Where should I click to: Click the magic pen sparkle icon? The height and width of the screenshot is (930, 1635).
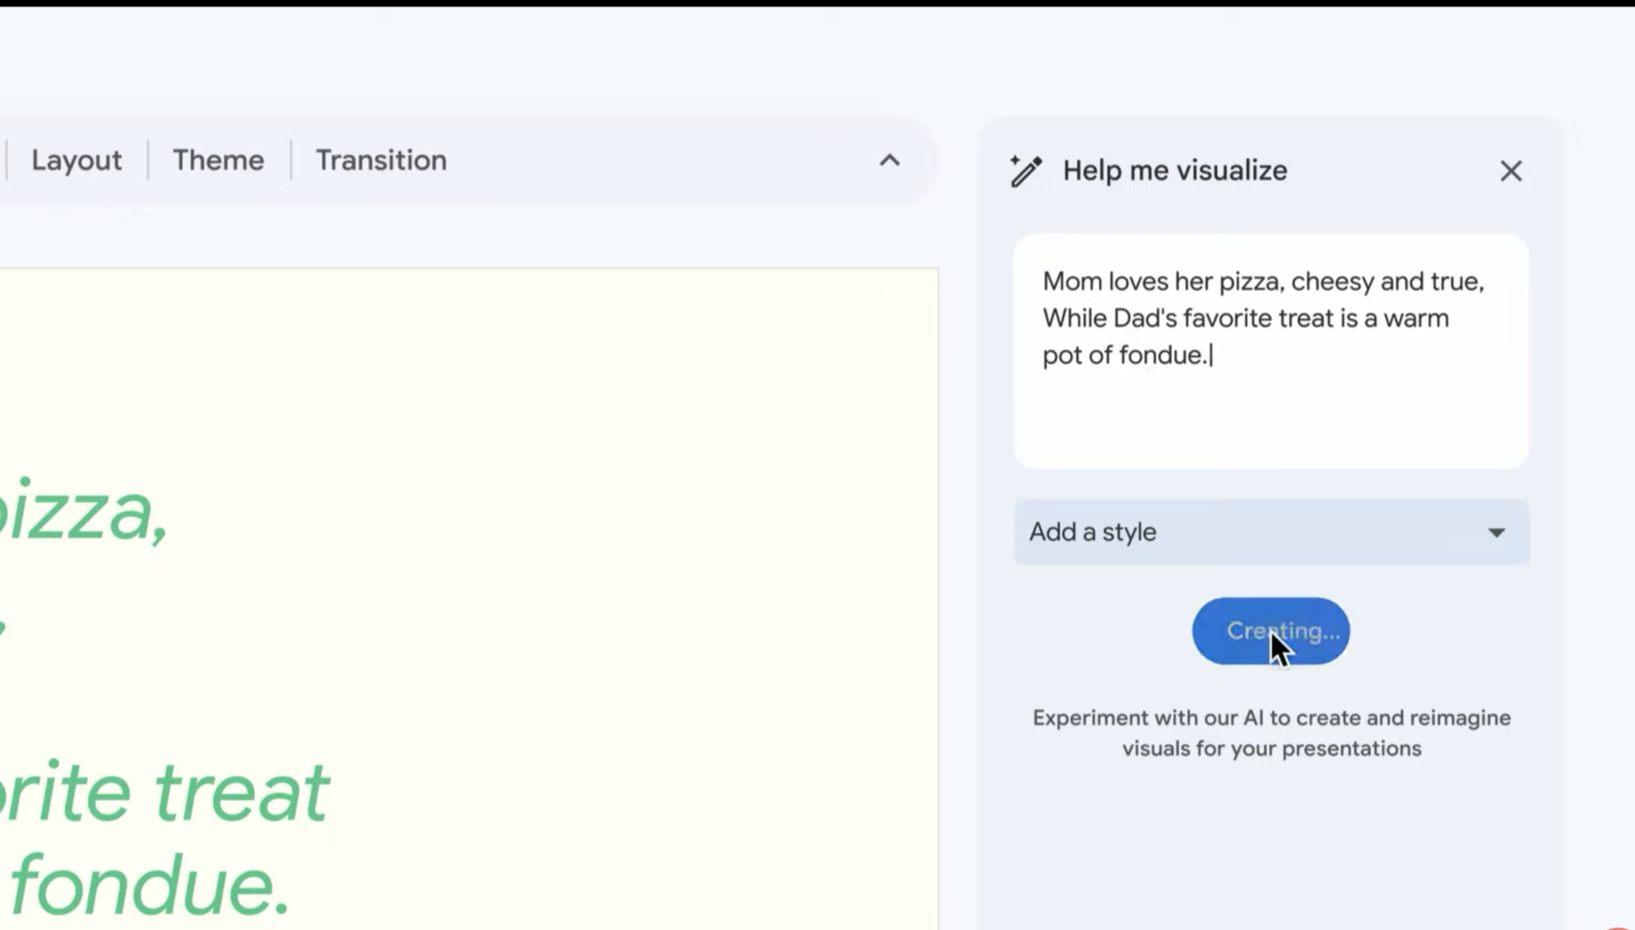tap(1025, 171)
